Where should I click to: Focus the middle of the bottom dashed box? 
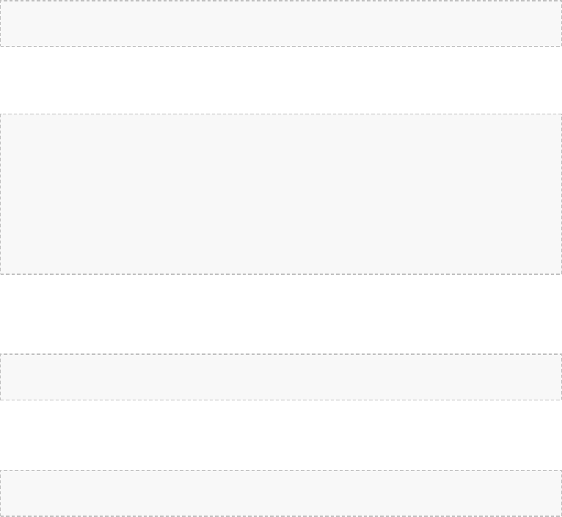pos(281,493)
